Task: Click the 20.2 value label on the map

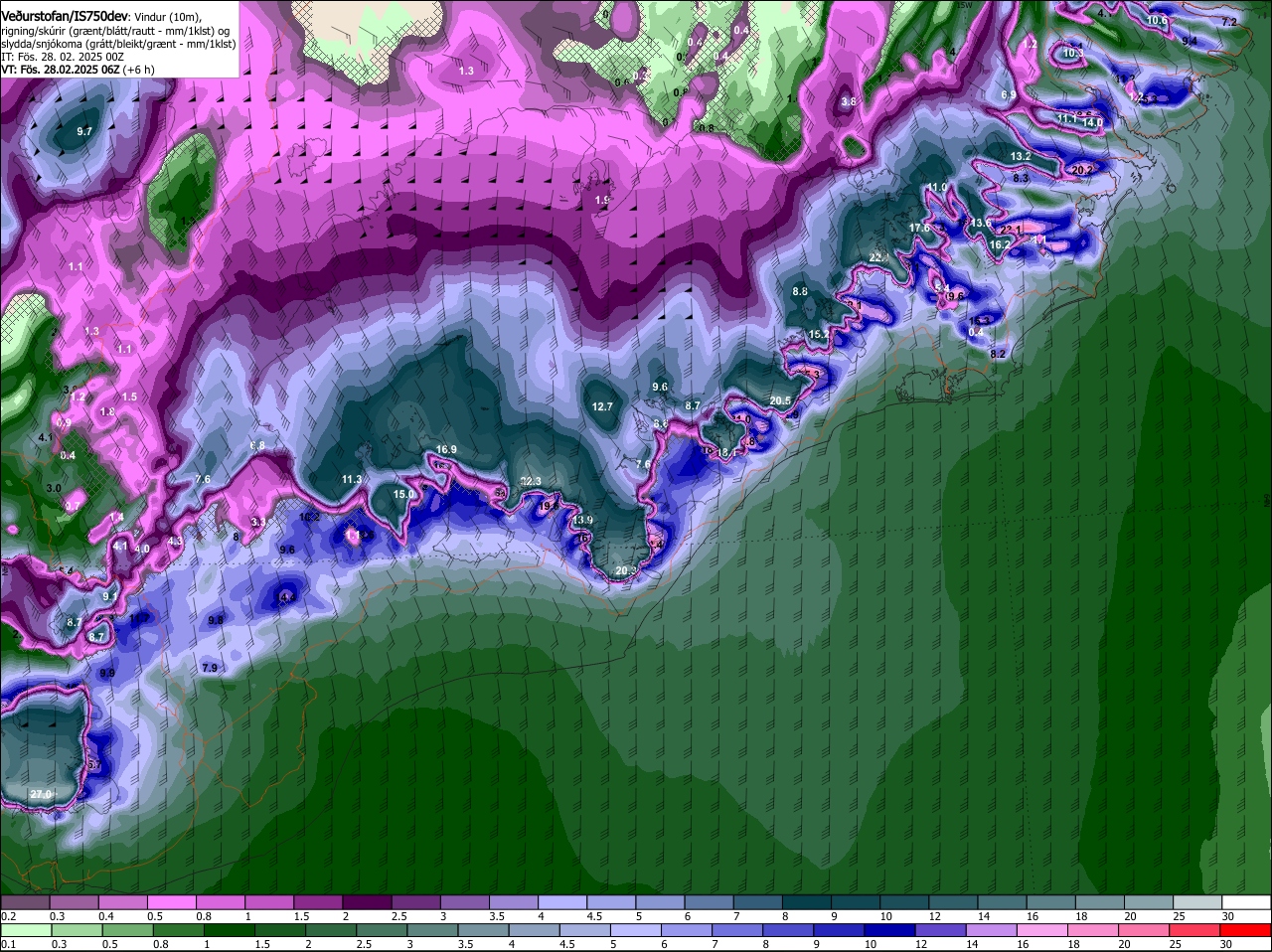Action: coord(1083,170)
